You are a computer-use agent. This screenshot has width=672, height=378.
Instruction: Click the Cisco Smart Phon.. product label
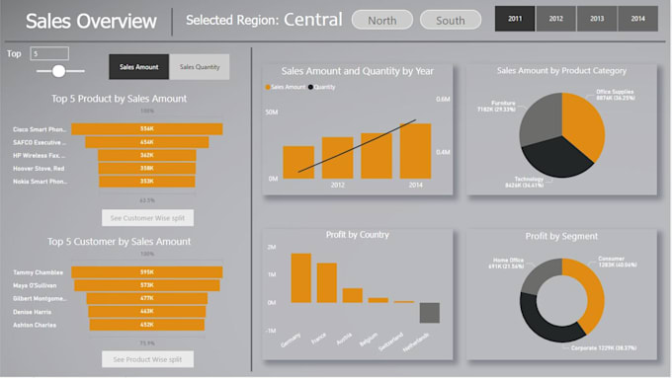tap(40, 129)
